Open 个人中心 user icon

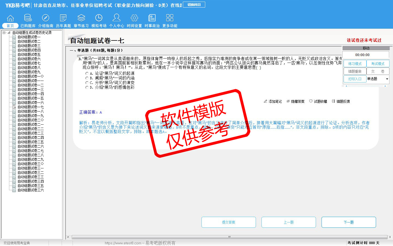[117, 18]
